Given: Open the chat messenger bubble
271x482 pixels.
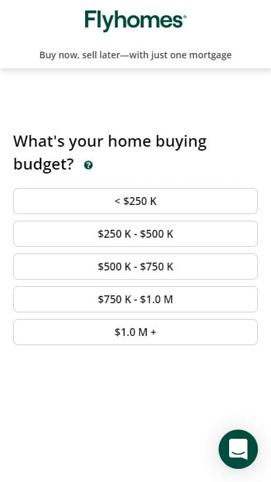Looking at the screenshot, I should pos(238,449).
